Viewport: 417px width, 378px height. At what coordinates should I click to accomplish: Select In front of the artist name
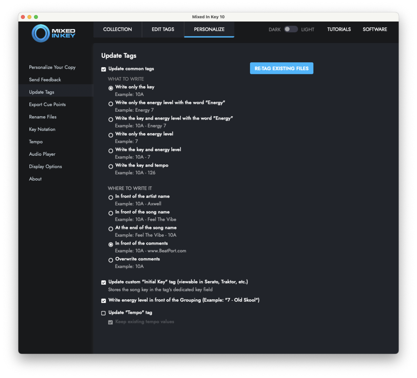[x=111, y=197]
